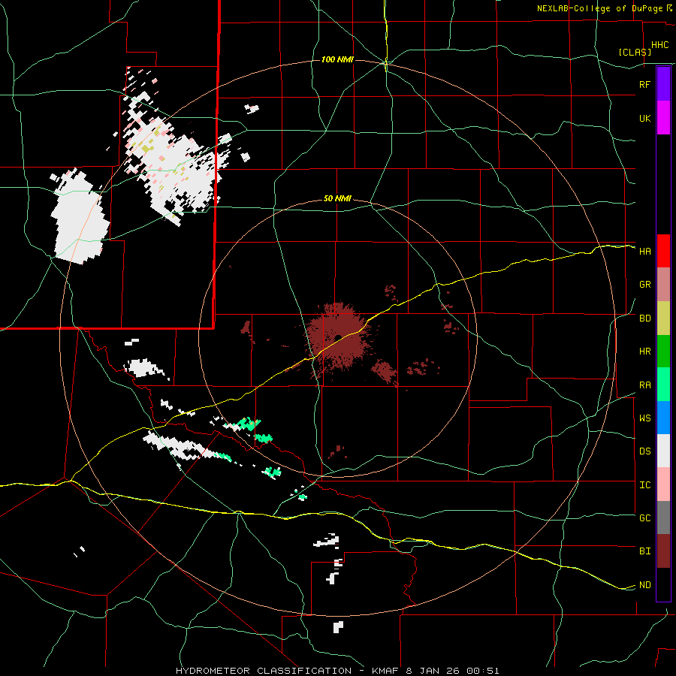Click the [CLAS] units label
Viewport: 676px width, 676px height.
tap(635, 52)
